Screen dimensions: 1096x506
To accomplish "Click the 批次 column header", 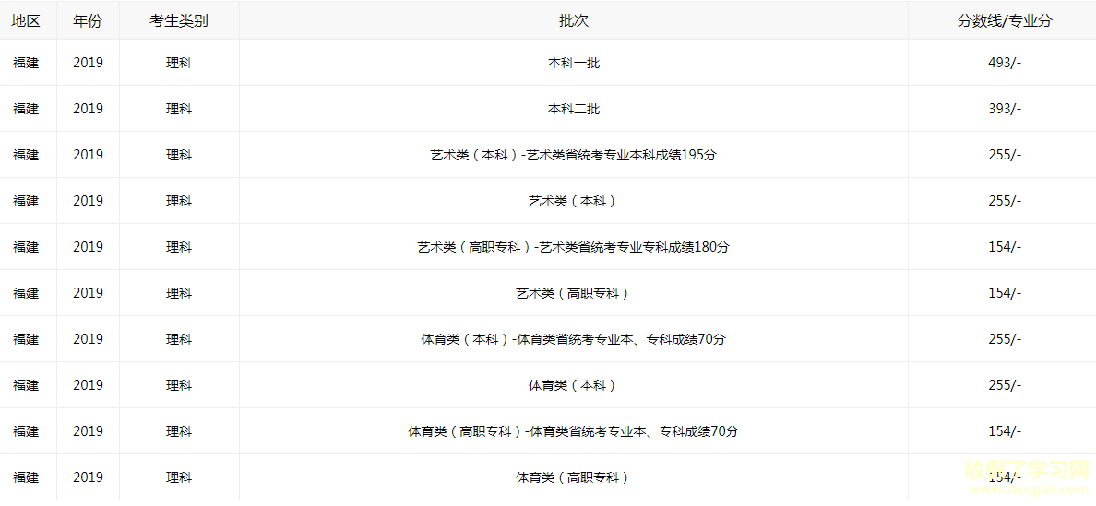I will [574, 21].
